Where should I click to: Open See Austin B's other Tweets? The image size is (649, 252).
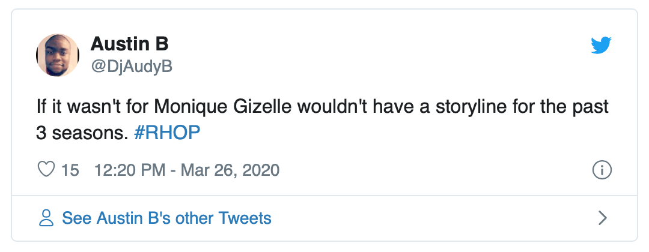(x=166, y=218)
